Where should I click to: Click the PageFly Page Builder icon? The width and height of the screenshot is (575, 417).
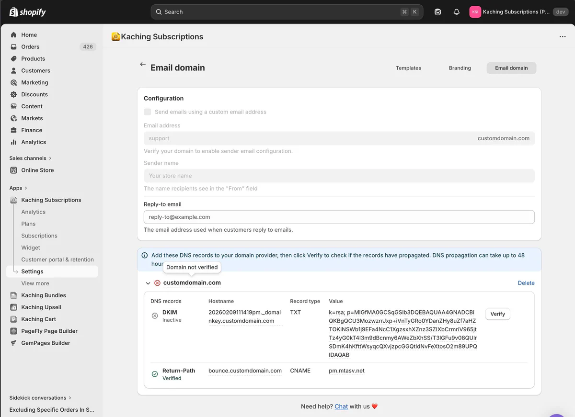click(x=13, y=331)
